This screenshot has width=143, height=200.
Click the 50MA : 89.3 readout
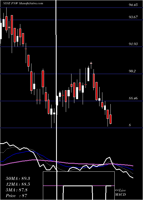click(x=18, y=179)
